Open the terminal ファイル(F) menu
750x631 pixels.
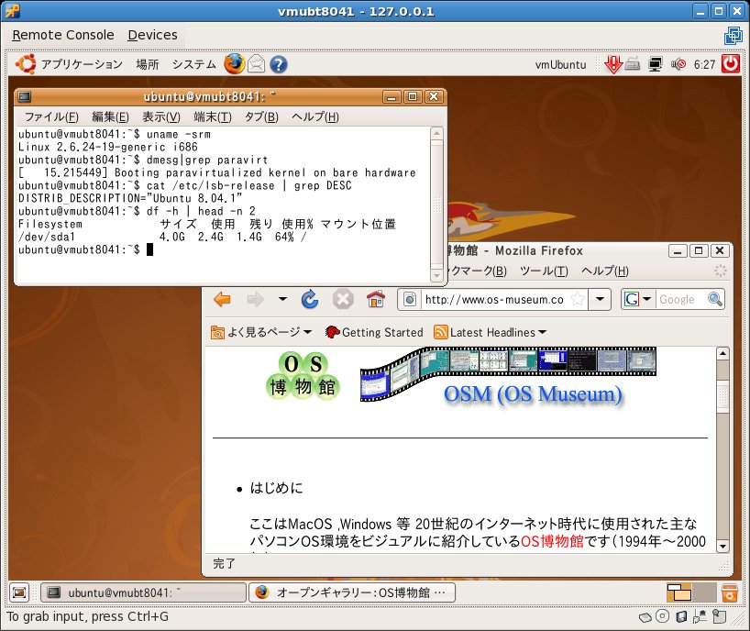pyautogui.click(x=51, y=116)
